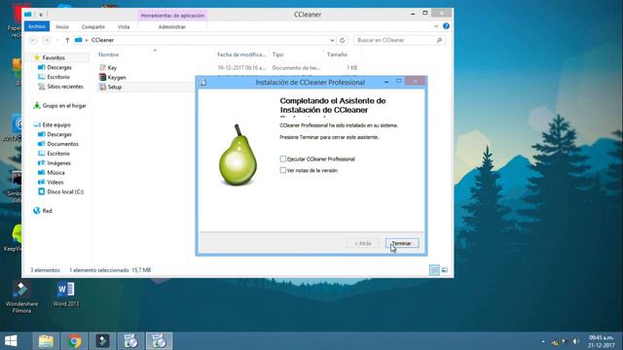Click the CCleaner path segment in address bar
Image resolution: width=623 pixels, height=350 pixels.
tap(102, 40)
